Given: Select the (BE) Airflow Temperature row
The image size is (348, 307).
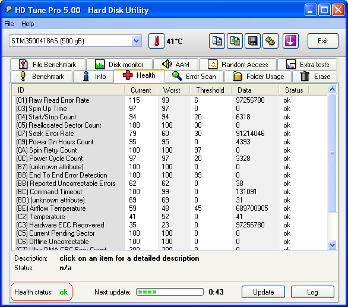Looking at the screenshot, I should pos(170,208).
